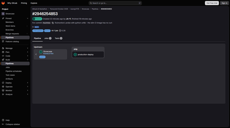Switch to the Tests tab

58,38
